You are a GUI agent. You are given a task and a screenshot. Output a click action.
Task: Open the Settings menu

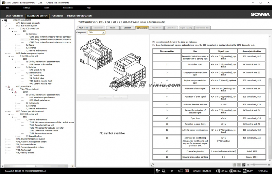coord(27,8)
